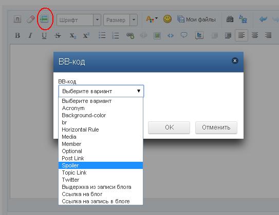Close the BB-код dialog
The image size is (279, 215).
235,61
